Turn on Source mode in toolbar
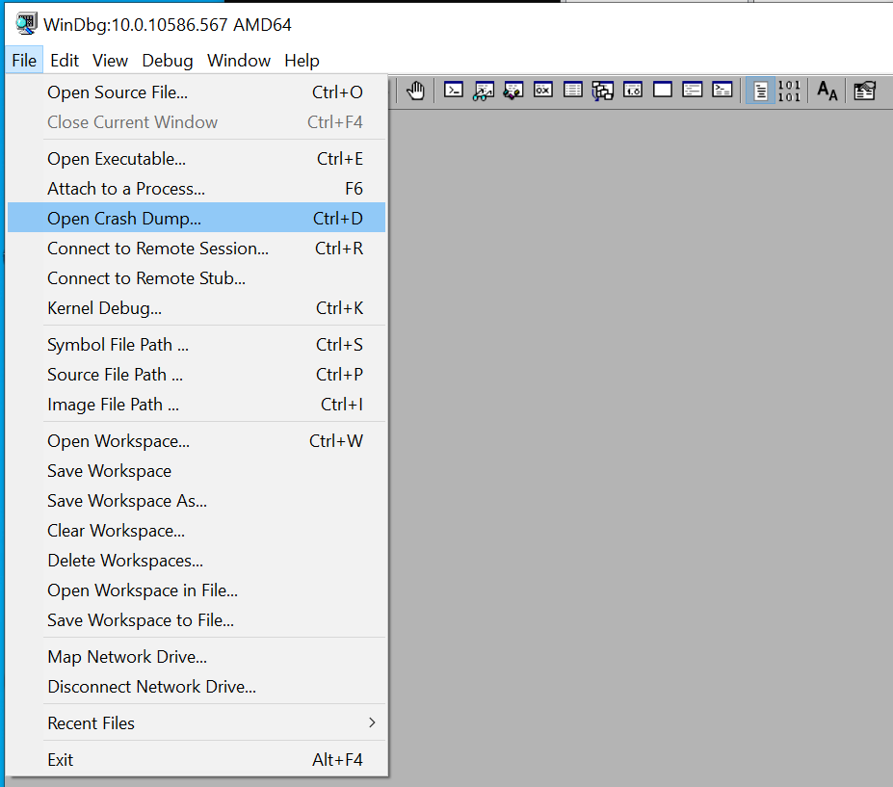893x787 pixels. point(760,91)
